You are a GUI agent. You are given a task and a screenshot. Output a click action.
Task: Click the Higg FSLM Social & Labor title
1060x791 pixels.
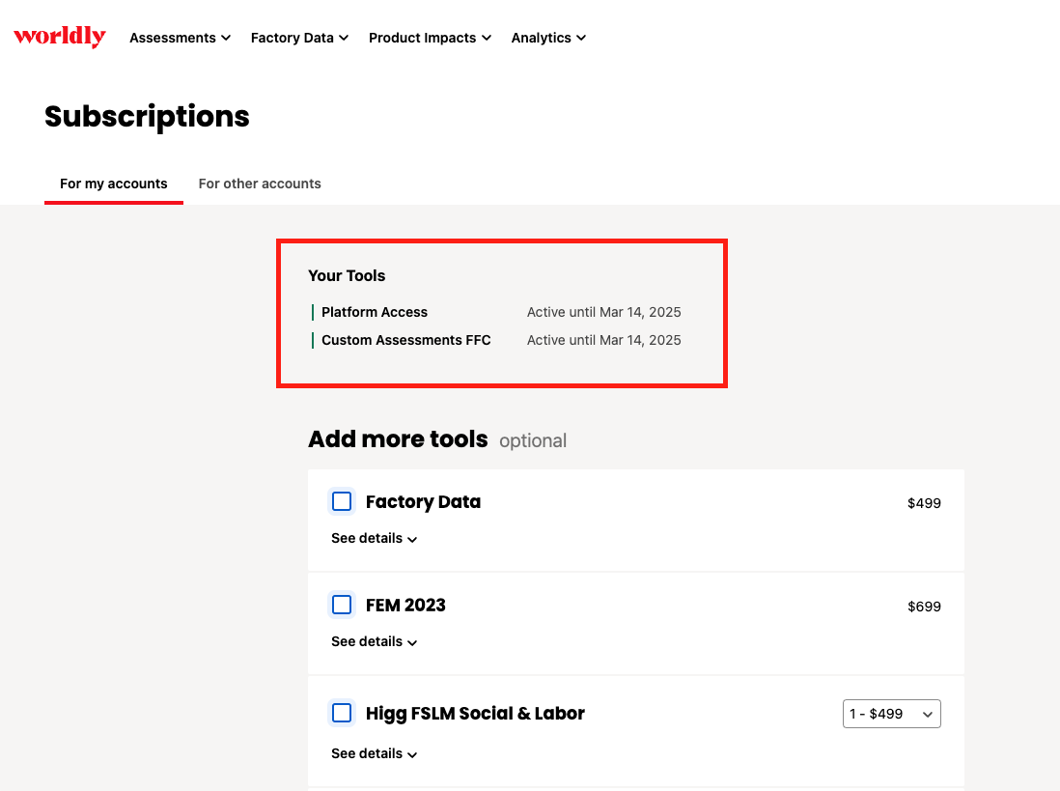pos(475,713)
